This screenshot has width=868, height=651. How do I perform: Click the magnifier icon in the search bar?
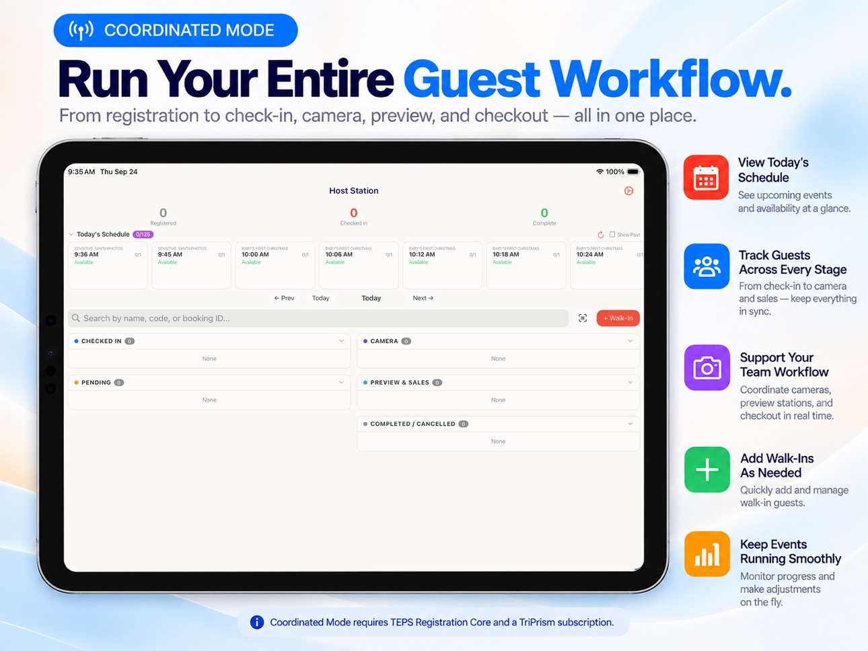[76, 318]
